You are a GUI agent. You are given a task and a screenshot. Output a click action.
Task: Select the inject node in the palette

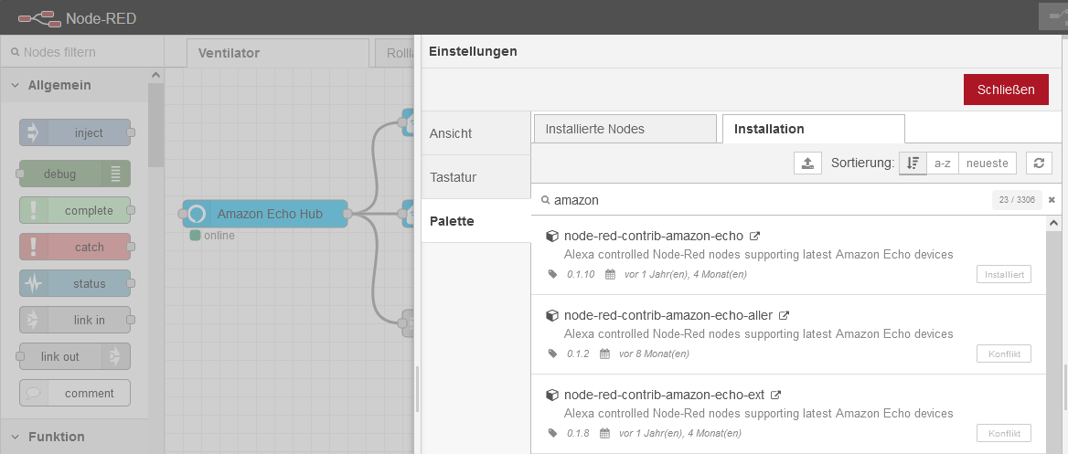(x=75, y=132)
